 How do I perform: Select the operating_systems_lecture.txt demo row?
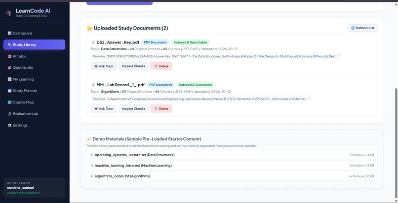232,155
